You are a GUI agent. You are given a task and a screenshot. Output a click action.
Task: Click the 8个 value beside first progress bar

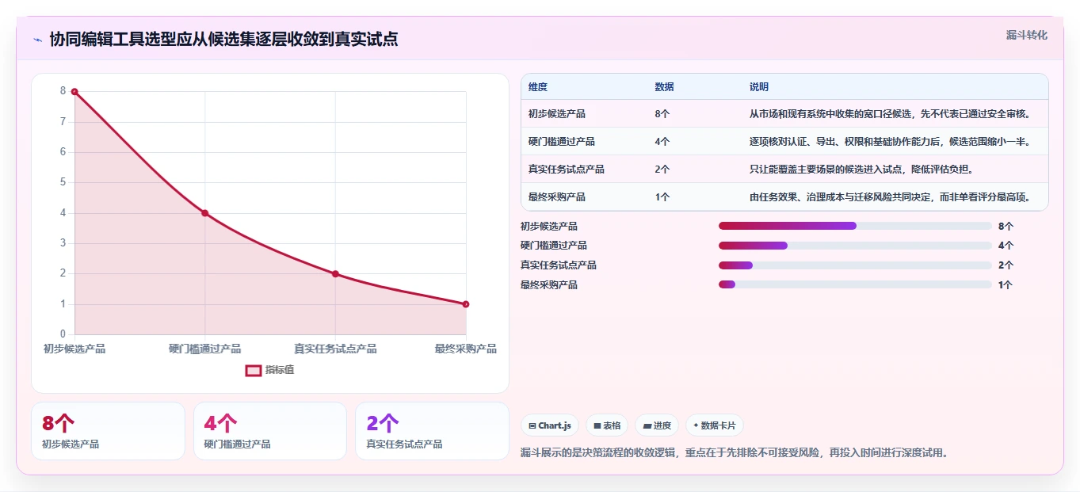(x=1006, y=226)
